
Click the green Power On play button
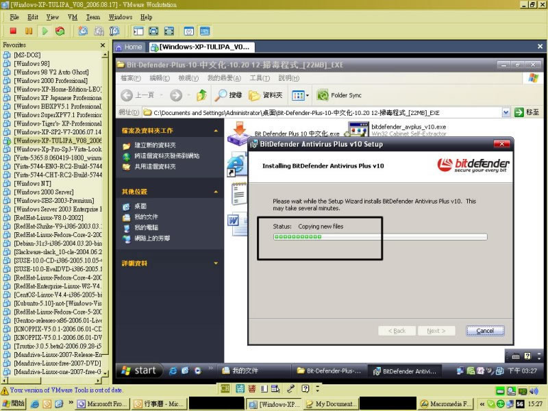click(x=45, y=31)
